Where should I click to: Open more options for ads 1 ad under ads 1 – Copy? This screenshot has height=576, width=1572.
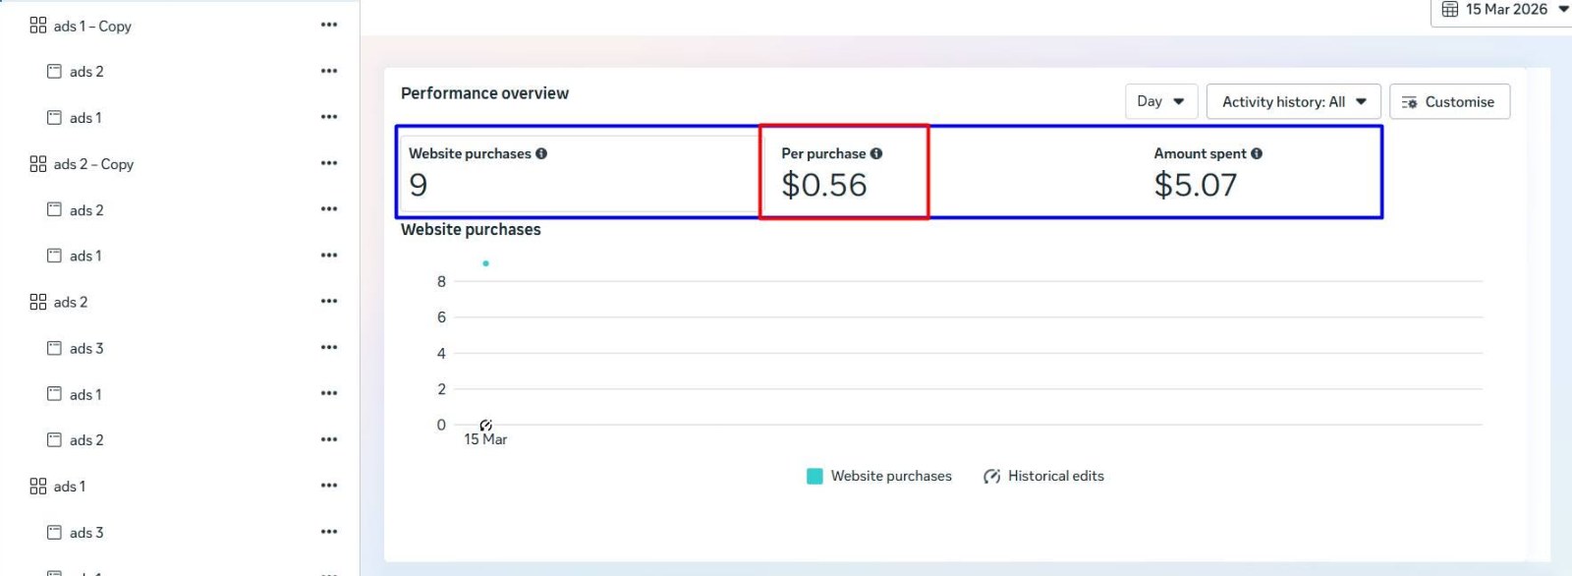tap(329, 117)
